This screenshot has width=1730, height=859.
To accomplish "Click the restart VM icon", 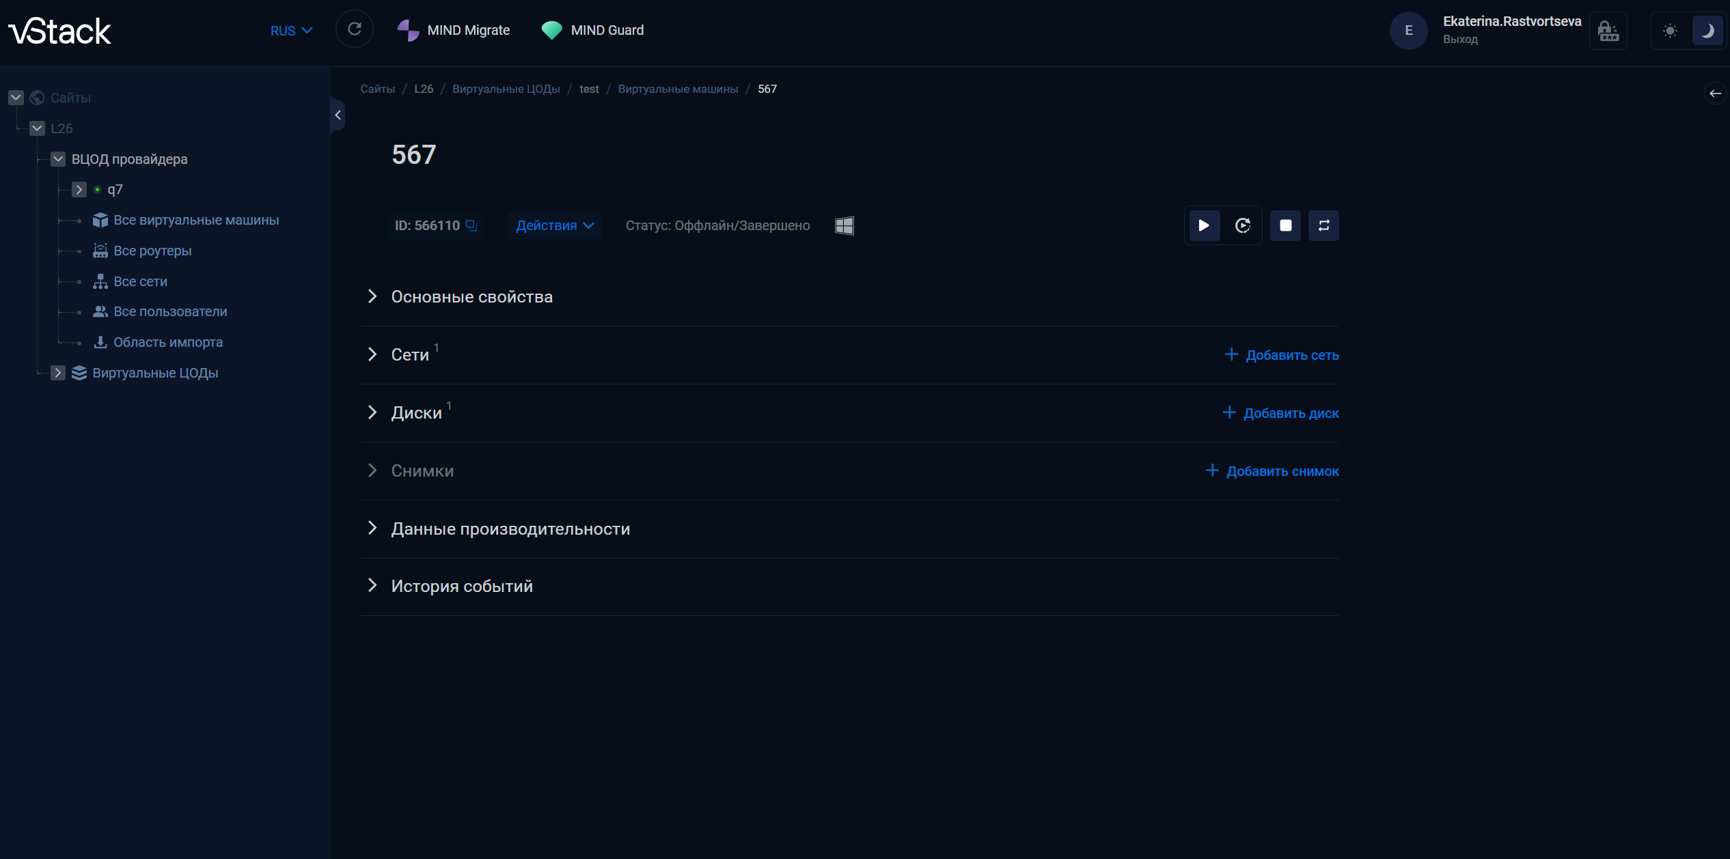I will 1243,225.
